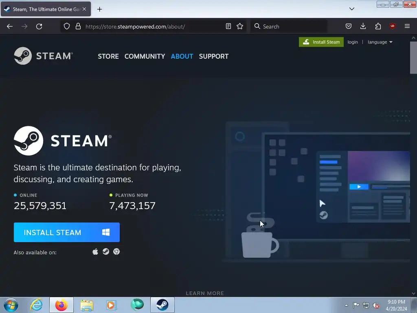Click the scrollbar up arrow
The width and height of the screenshot is (417, 313).
tap(413, 38)
